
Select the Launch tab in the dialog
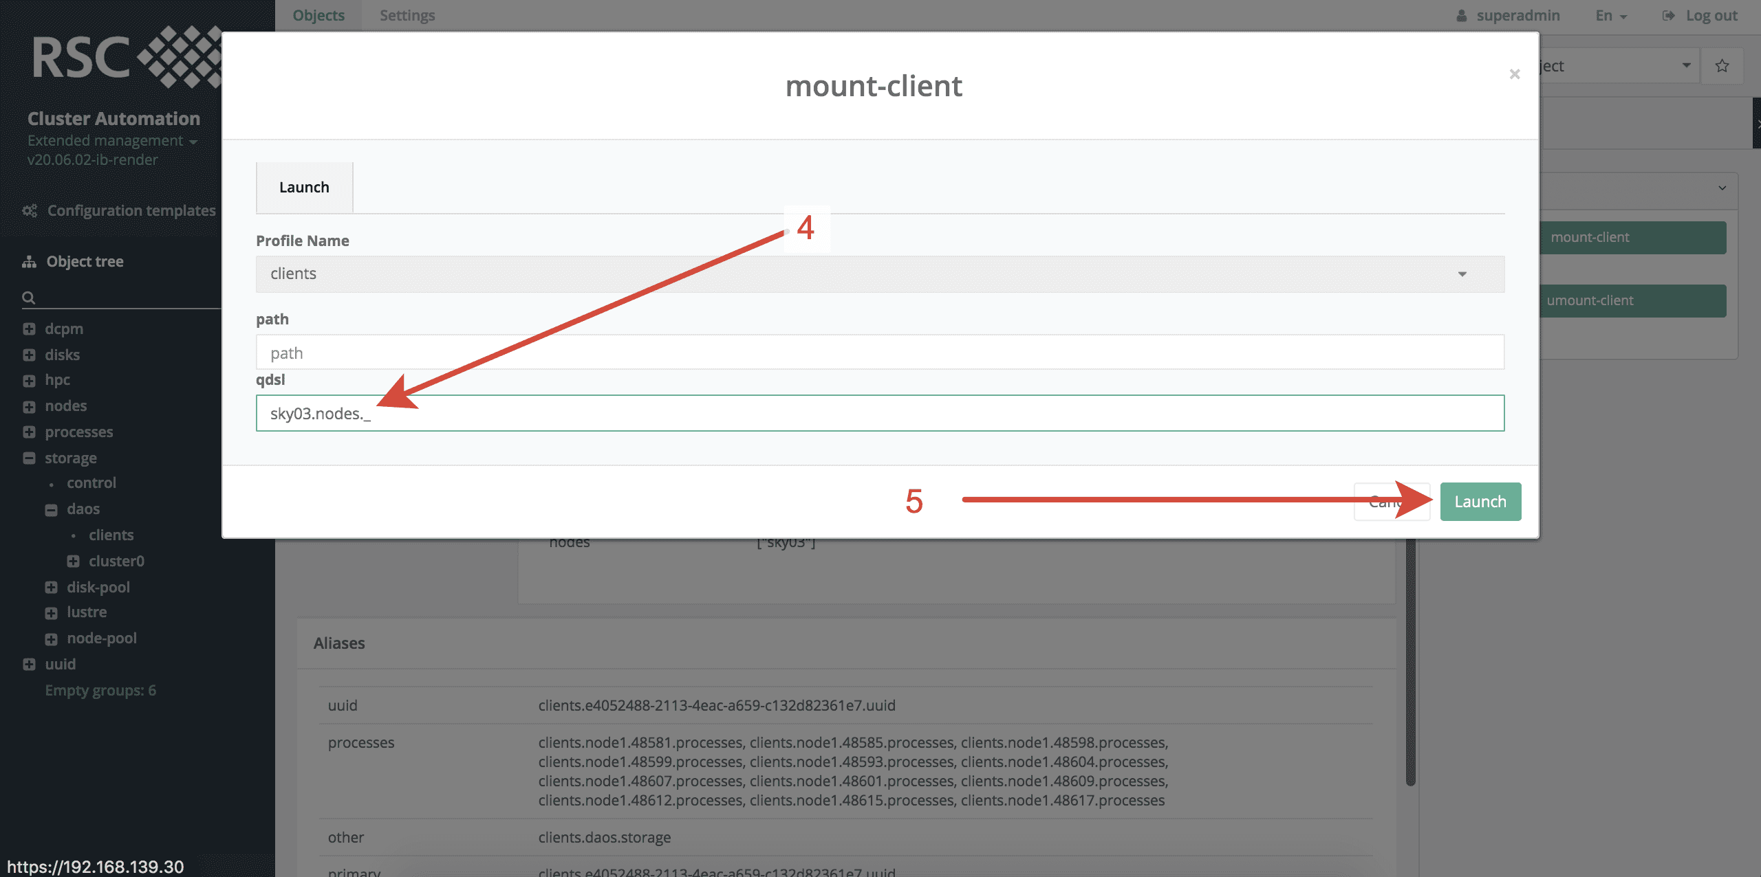tap(304, 187)
